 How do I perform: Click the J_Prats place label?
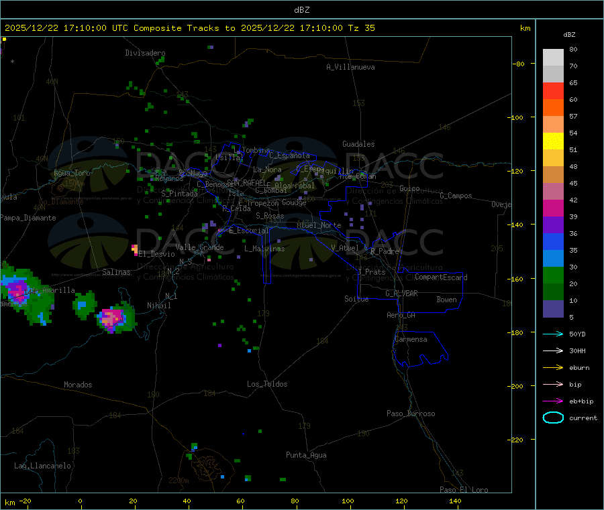[x=372, y=272]
